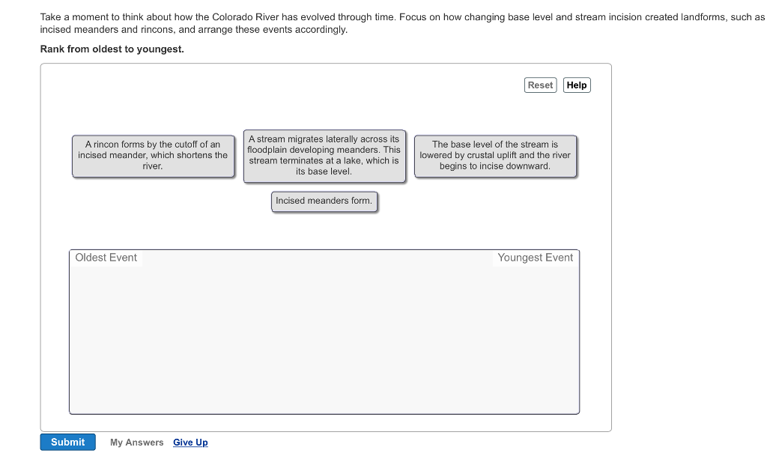Click 'incised meander, which shortens the' card text
767x462 pixels.
153,156
